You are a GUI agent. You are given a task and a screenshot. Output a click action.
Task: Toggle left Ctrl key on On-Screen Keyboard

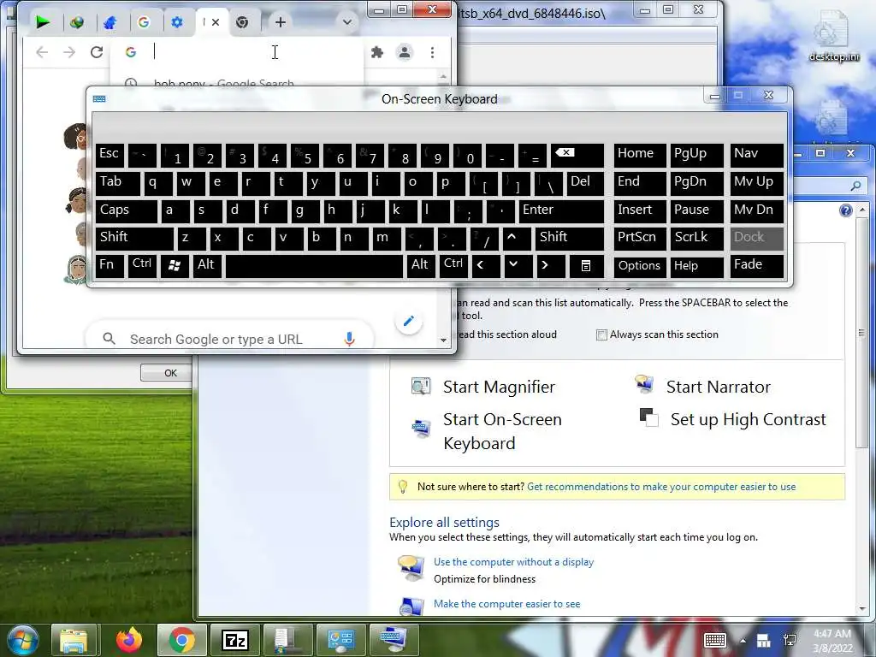coord(142,266)
